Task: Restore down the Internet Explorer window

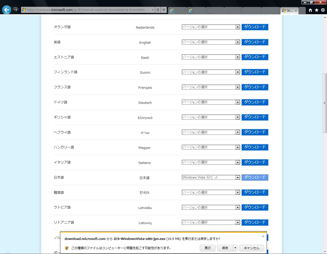Action: pyautogui.click(x=311, y=2)
